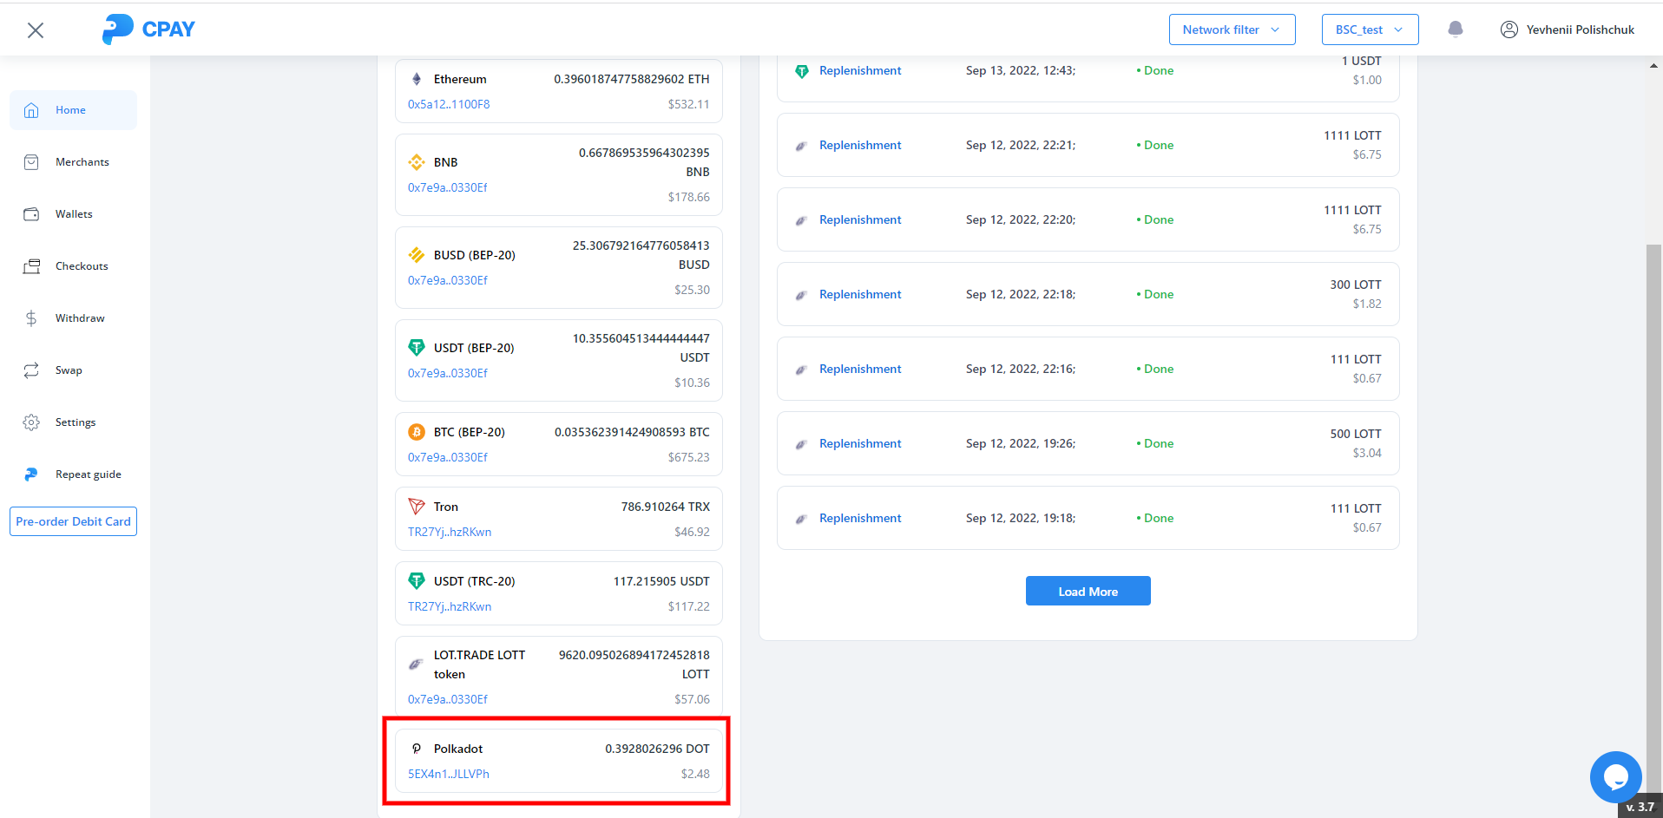Open Polkadot address 5EX4n1..JLLVPh link

pyautogui.click(x=449, y=774)
